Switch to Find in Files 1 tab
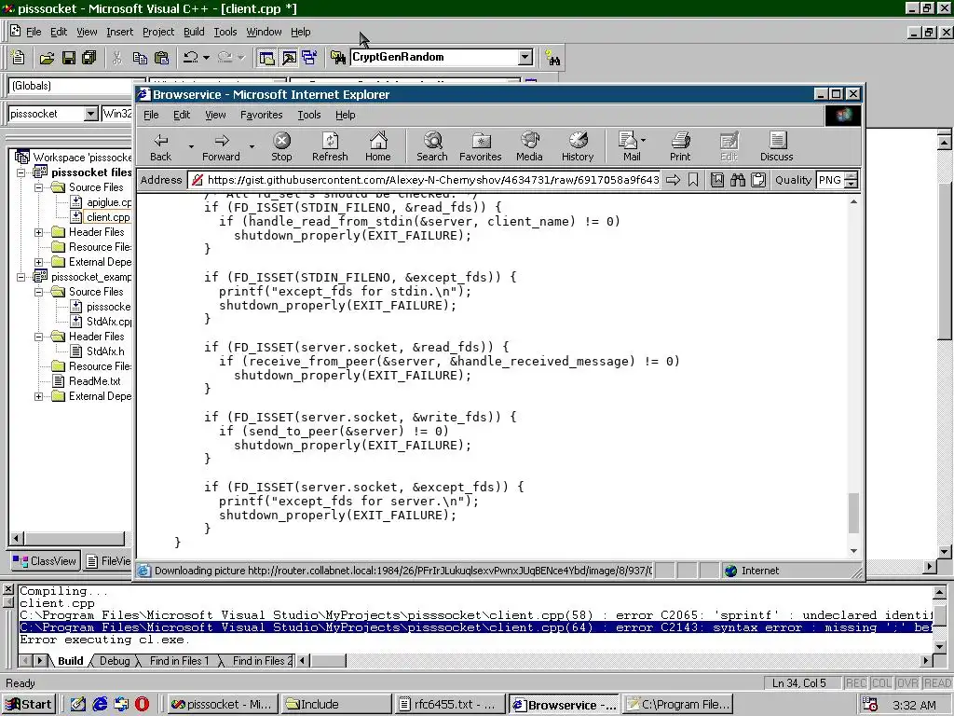This screenshot has height=716, width=954. point(179,661)
